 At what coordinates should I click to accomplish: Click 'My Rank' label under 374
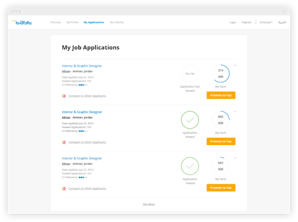click(221, 87)
